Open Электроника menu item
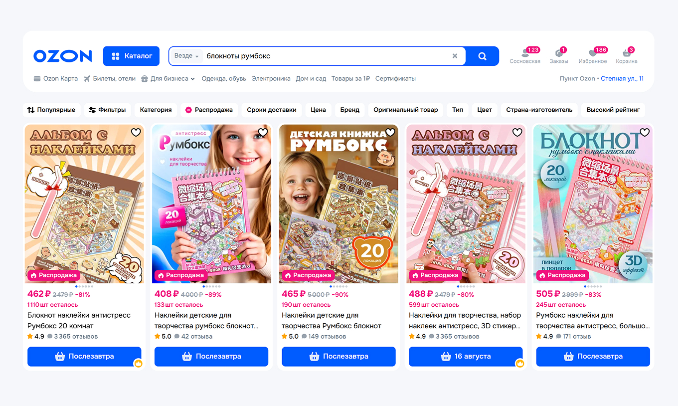The height and width of the screenshot is (406, 678). (x=271, y=78)
